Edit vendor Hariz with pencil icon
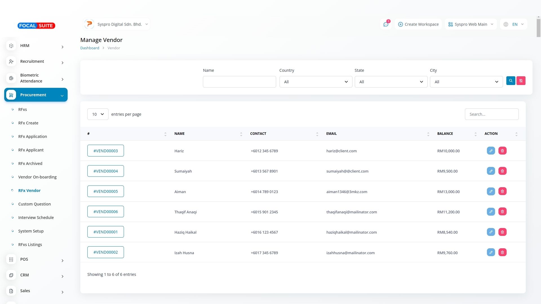Viewport: 541px width, 304px height. (x=491, y=151)
